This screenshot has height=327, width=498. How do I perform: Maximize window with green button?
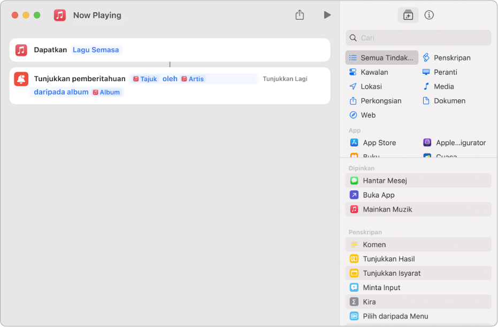point(37,15)
